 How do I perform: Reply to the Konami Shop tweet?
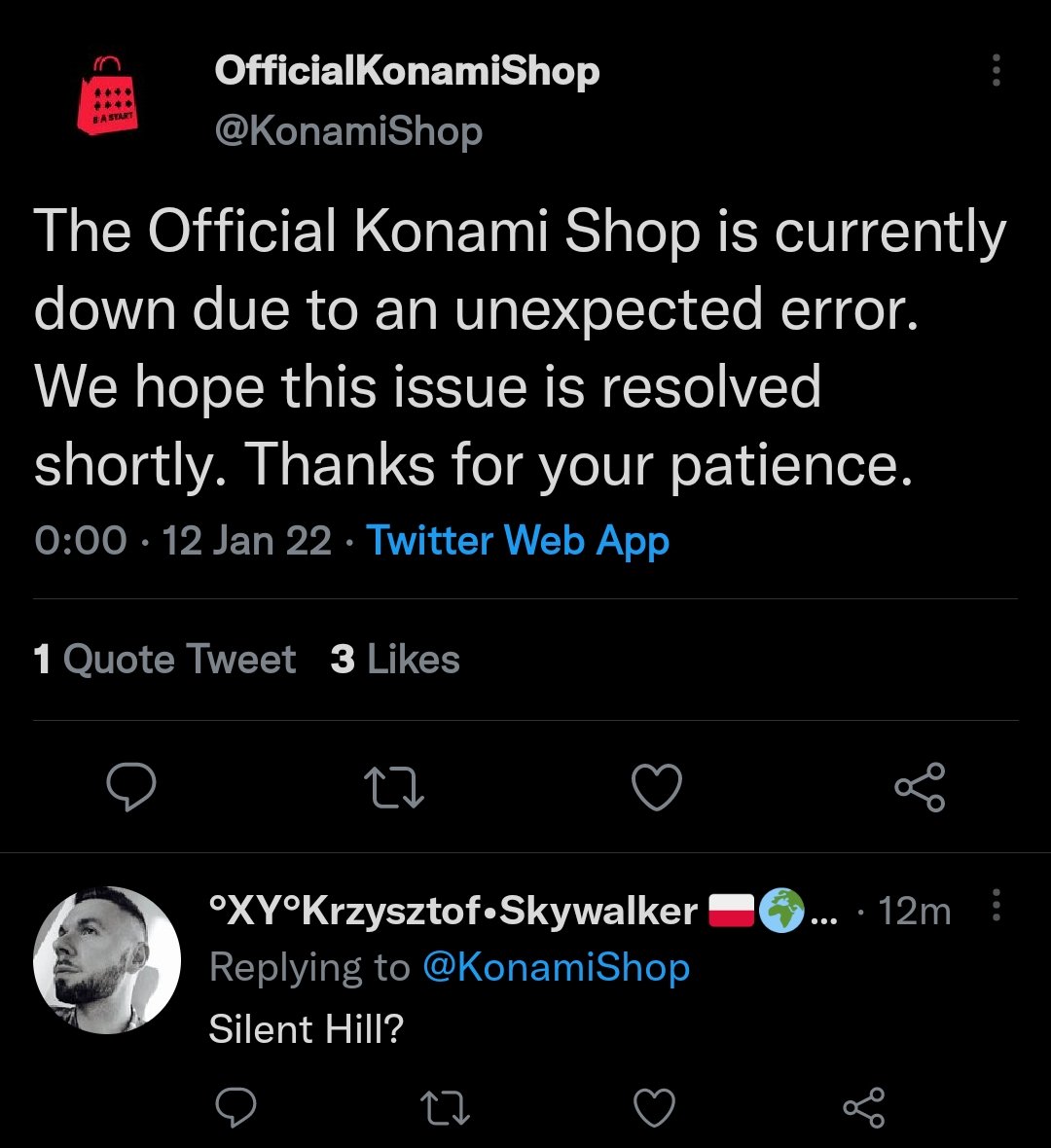click(130, 787)
